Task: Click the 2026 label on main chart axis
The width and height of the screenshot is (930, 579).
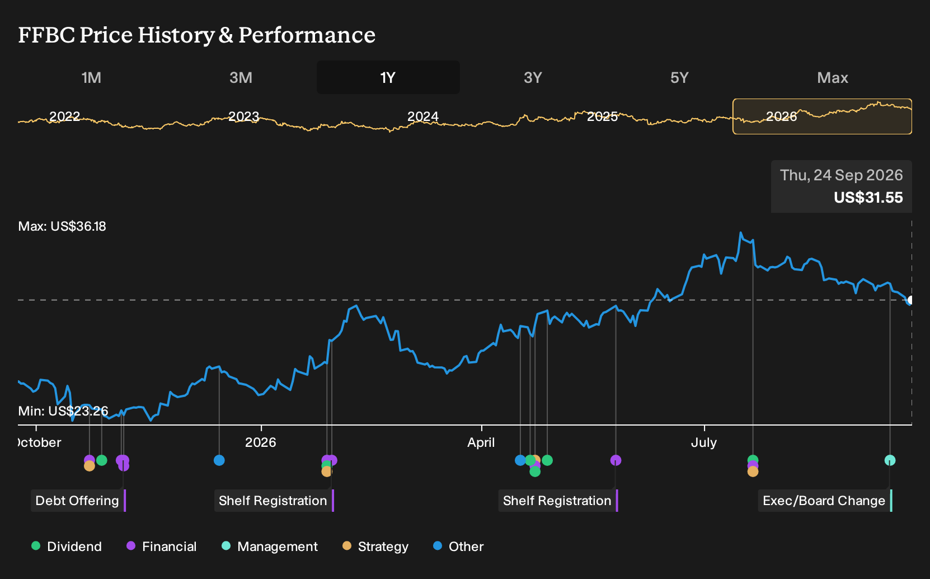Action: (261, 442)
